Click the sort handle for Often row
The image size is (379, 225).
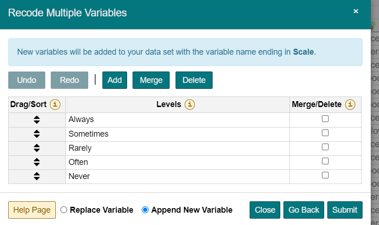pyautogui.click(x=37, y=162)
